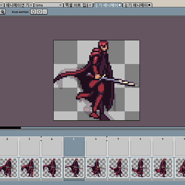This screenshot has height=185, width=185.
Task: Open the brush Dynamics options icon
Action: (x=3, y=12)
